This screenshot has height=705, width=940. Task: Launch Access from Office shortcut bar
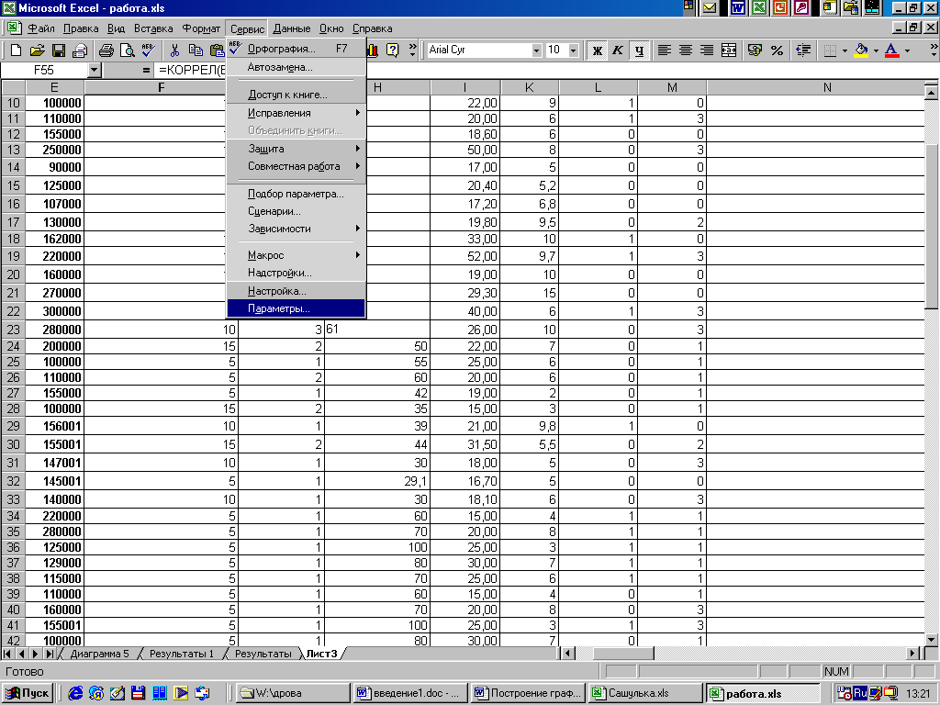click(x=800, y=7)
